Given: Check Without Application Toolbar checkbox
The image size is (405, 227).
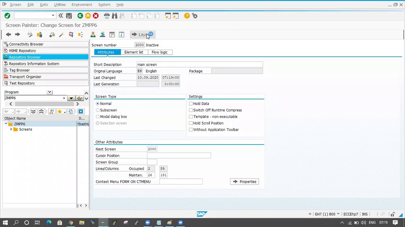Looking at the screenshot, I should point(191,130).
